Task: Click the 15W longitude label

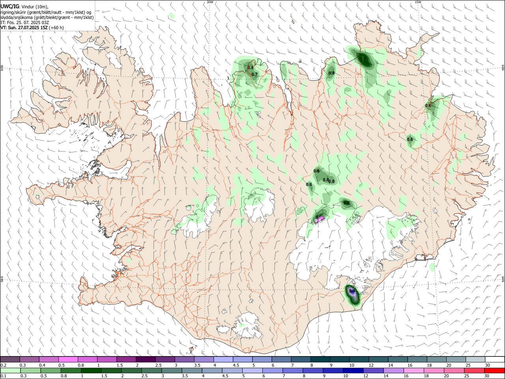Action: (418, 2)
